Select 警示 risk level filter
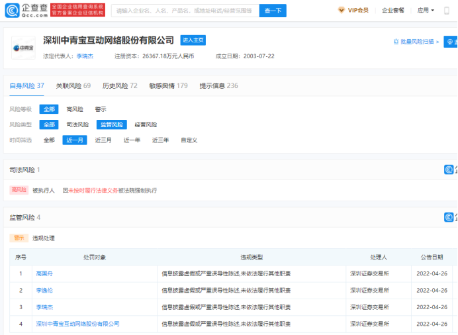The width and height of the screenshot is (458, 335). [x=101, y=109]
